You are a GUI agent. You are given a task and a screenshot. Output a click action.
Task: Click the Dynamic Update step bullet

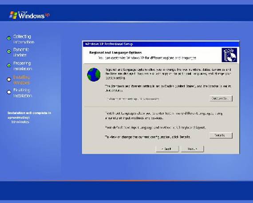tap(9, 52)
